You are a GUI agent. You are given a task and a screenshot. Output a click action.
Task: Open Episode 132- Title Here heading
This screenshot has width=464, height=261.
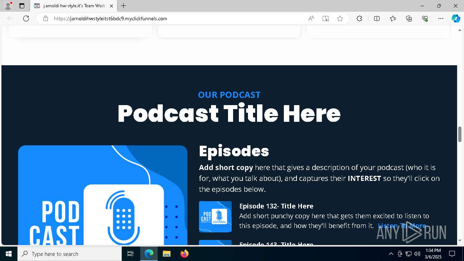pos(276,206)
